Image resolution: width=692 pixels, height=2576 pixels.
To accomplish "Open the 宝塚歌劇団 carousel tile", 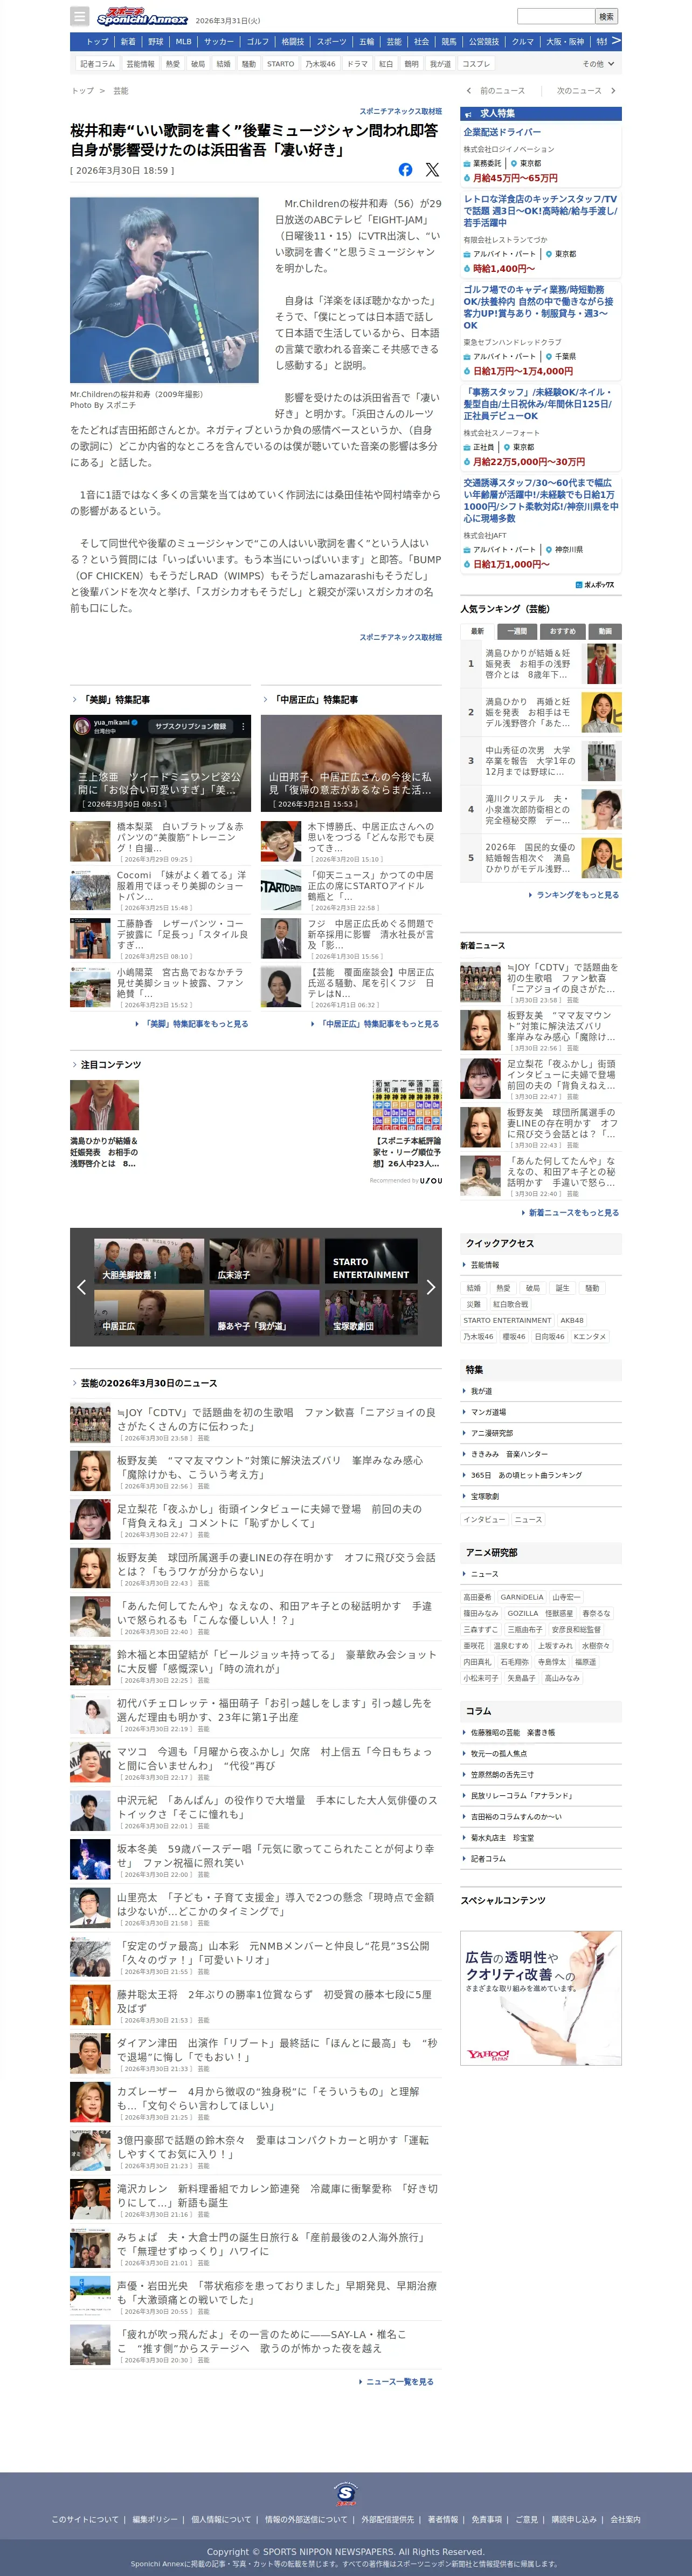I will tap(371, 1312).
